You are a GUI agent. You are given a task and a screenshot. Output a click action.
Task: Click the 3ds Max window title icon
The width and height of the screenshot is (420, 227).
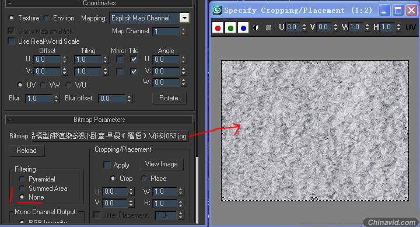(217, 10)
